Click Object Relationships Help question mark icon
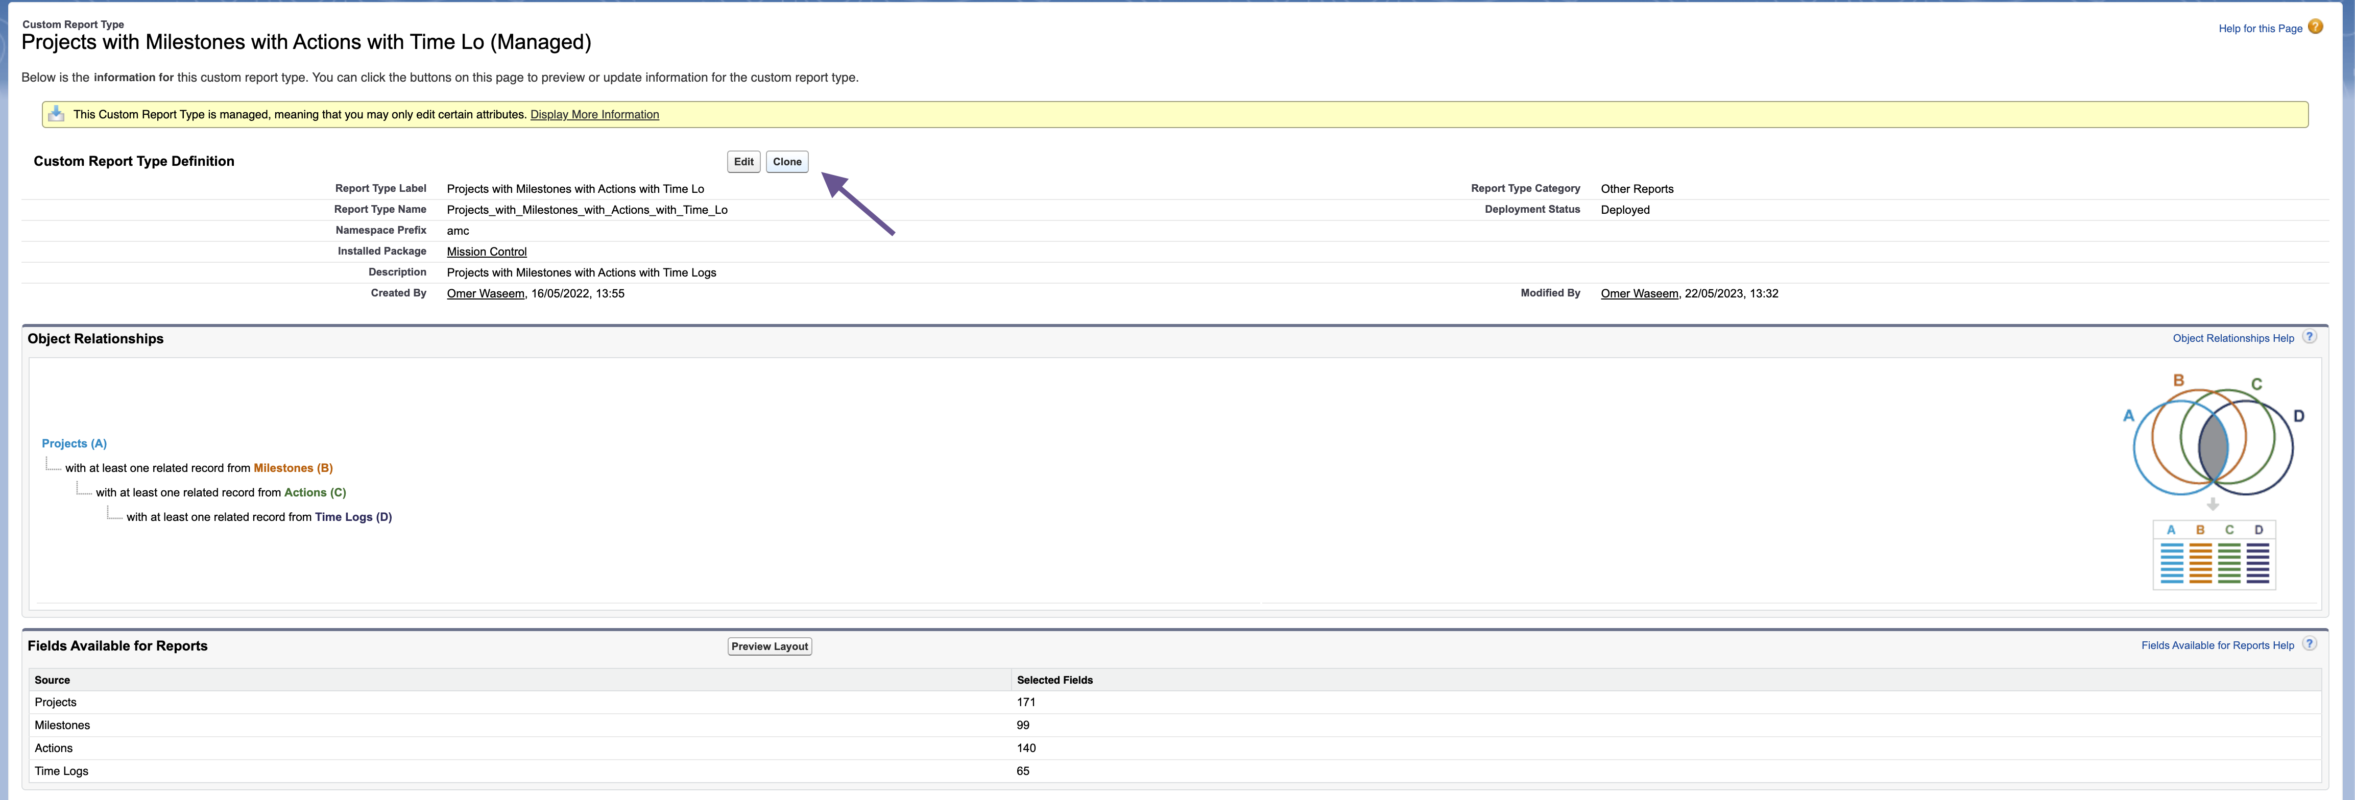2355x800 pixels. pos(2309,337)
